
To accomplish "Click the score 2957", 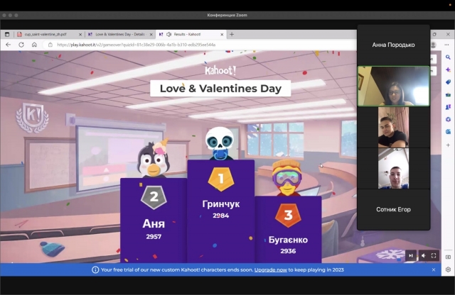I will 154,237.
